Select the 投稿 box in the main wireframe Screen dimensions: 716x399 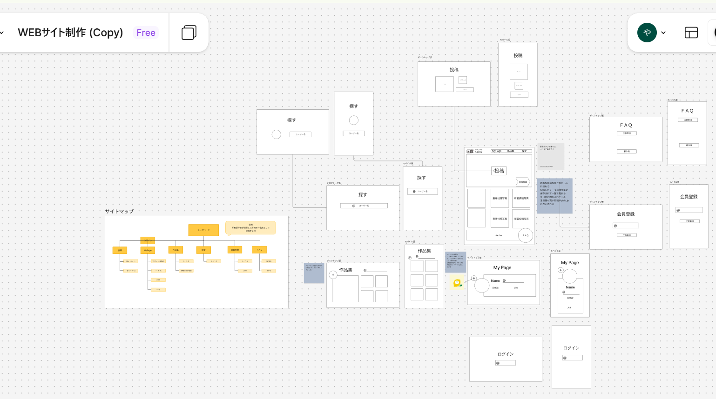[499, 171]
